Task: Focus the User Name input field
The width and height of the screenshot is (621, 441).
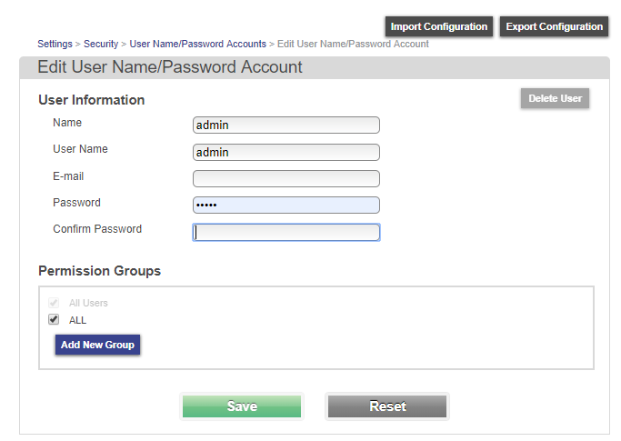Action: coord(286,152)
